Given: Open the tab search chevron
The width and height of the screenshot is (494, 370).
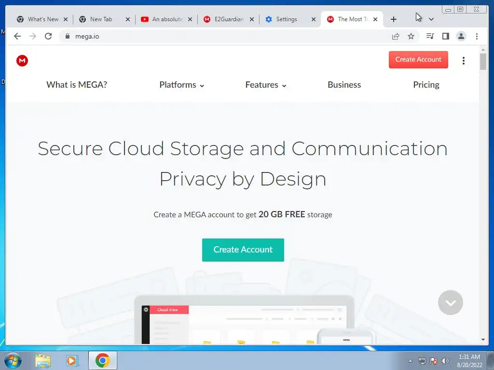Looking at the screenshot, I should (x=431, y=19).
